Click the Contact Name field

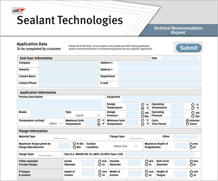click(68, 78)
